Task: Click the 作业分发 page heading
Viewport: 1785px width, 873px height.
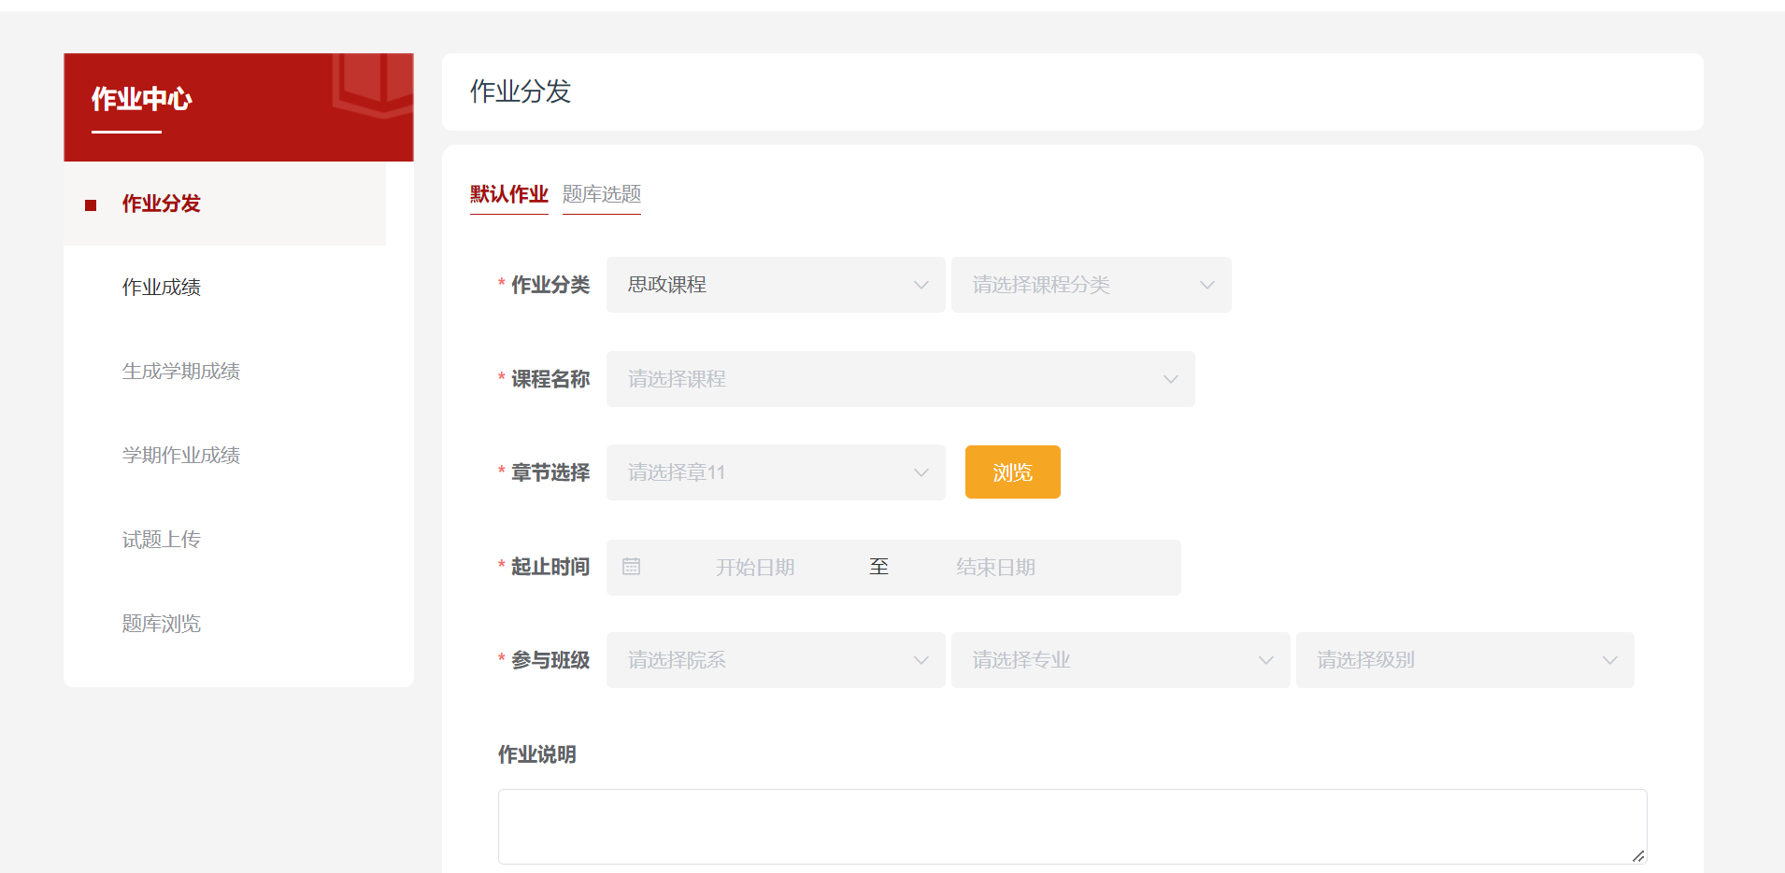Action: [521, 92]
